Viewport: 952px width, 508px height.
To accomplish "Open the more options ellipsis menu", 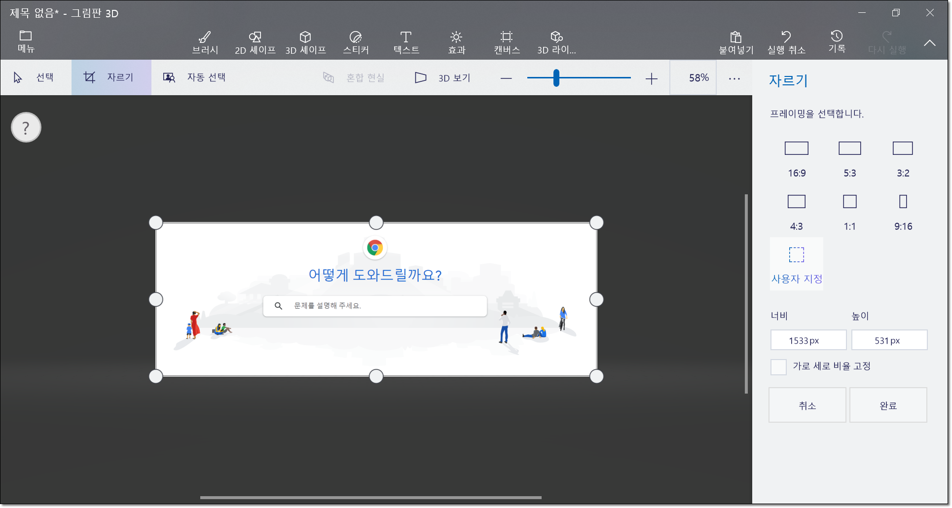I will [734, 78].
